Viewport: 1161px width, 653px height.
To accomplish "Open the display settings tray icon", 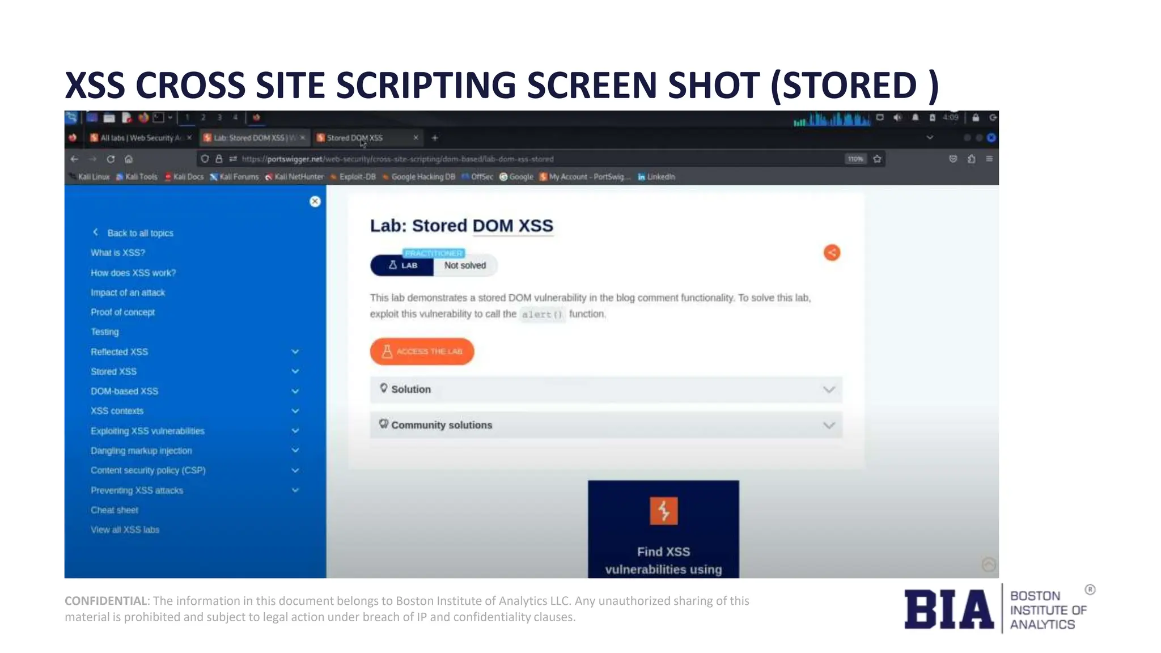I will (x=880, y=117).
